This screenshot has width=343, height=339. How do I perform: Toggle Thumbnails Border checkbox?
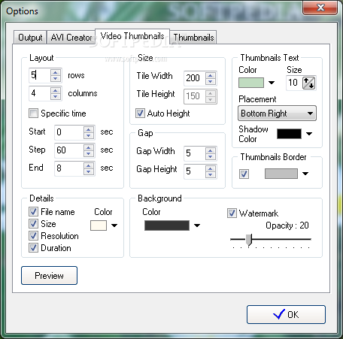[244, 174]
